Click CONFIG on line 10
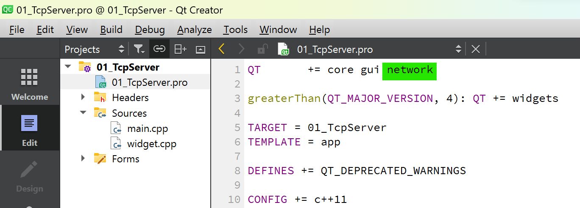 268,199
